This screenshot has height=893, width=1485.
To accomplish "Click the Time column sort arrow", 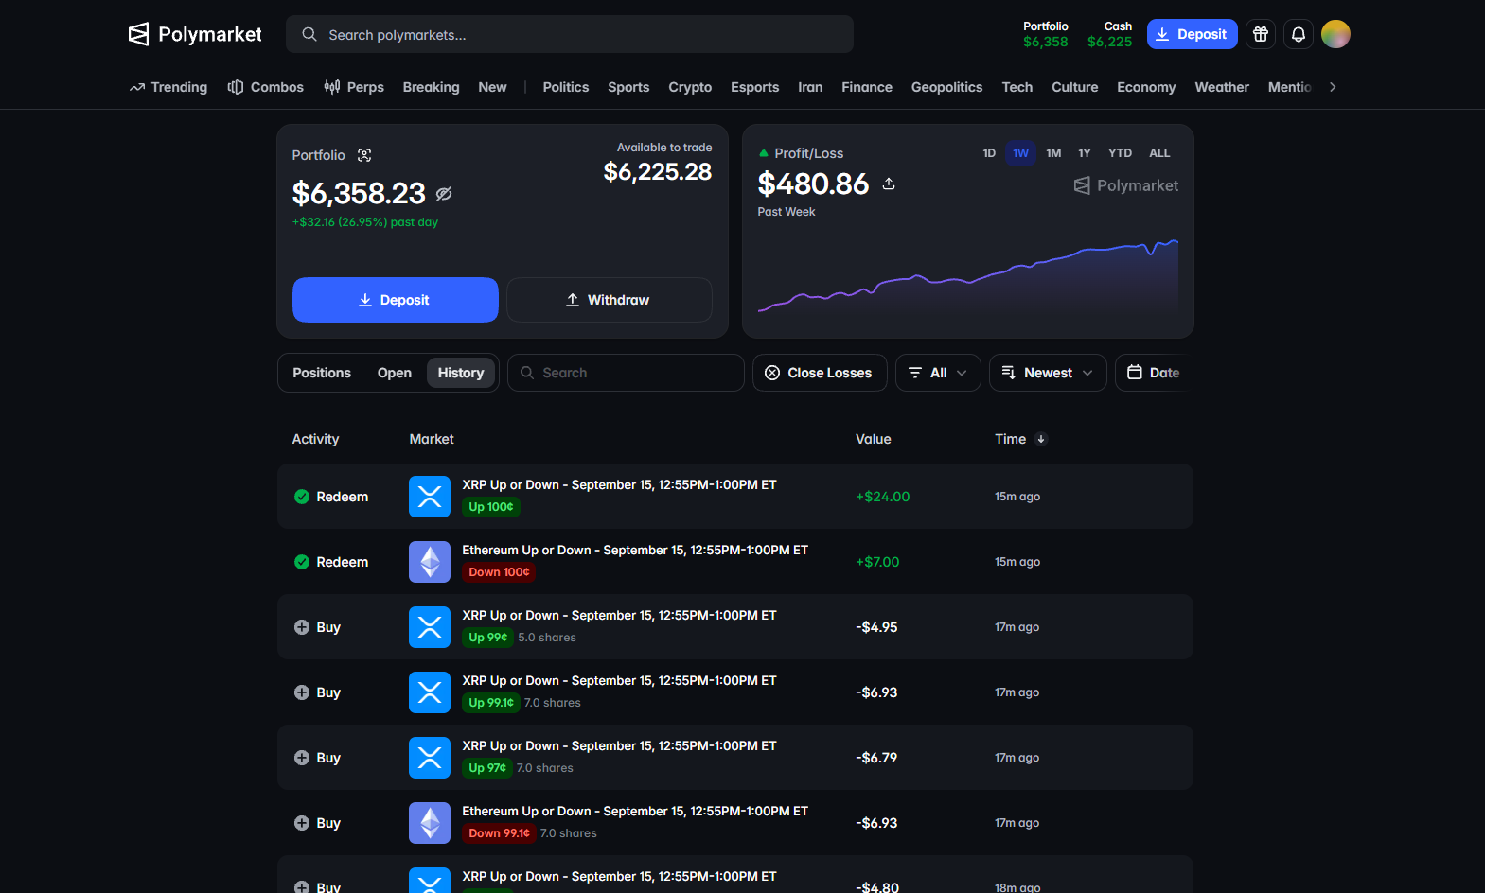I will click(x=1041, y=439).
